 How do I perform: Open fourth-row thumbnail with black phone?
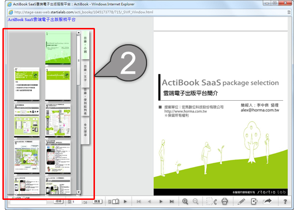(x=58, y=157)
